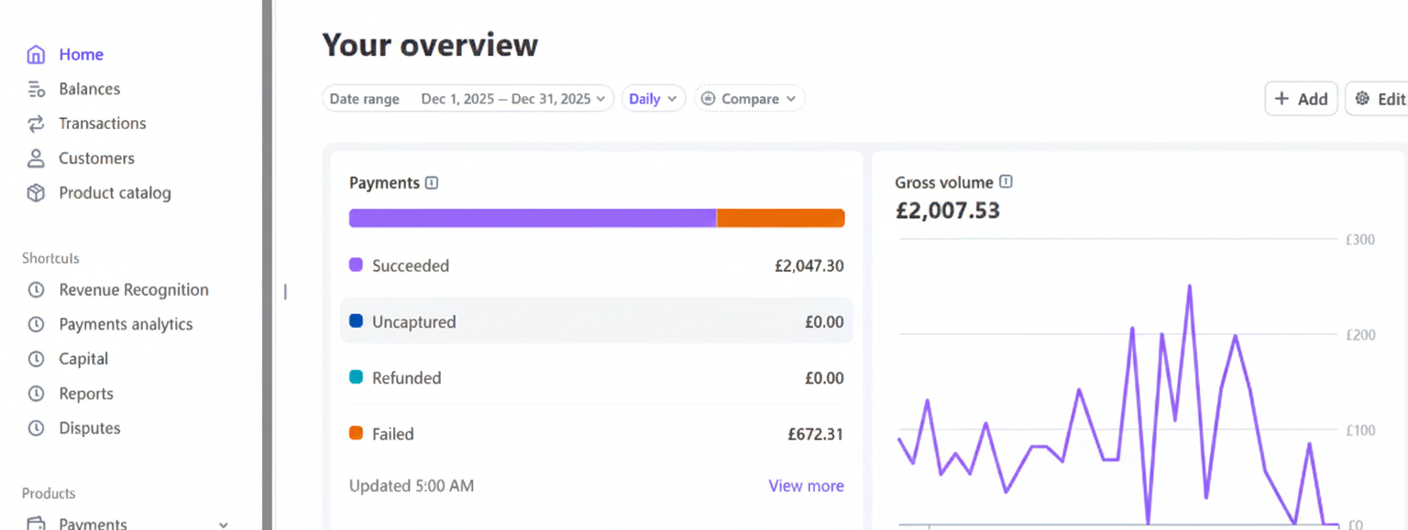Image resolution: width=1408 pixels, height=530 pixels.
Task: Click the Gross volume line chart
Action: click(x=1118, y=384)
